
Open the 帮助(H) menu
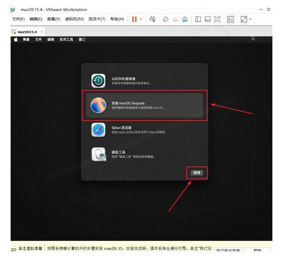[117, 19]
